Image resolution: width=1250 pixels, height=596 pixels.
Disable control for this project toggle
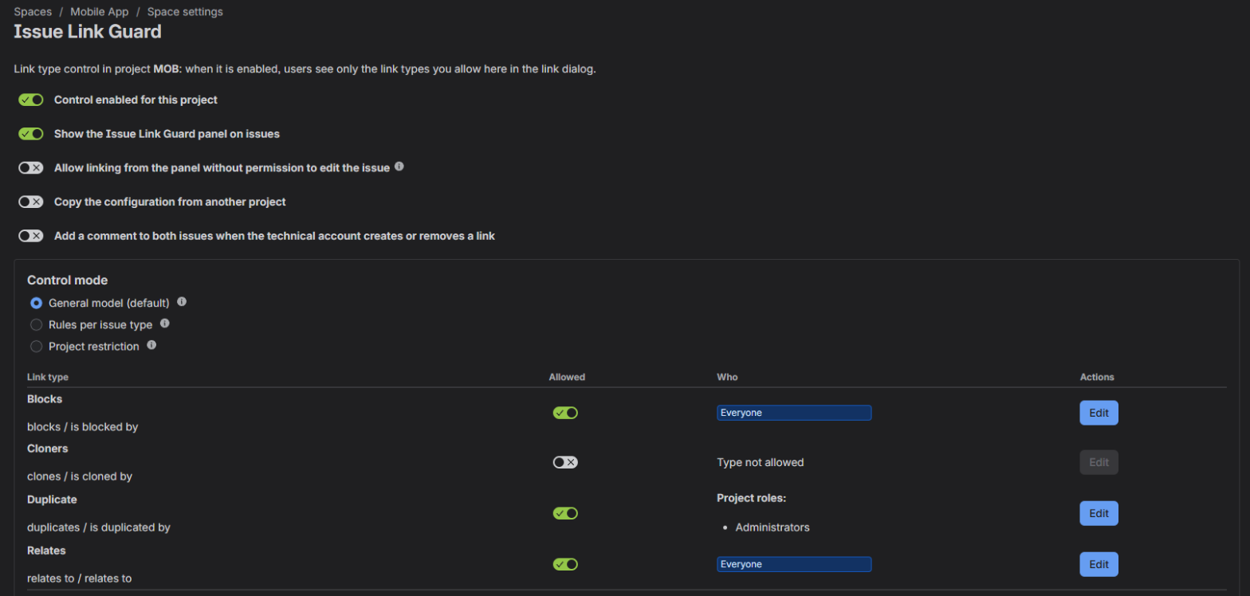click(31, 100)
